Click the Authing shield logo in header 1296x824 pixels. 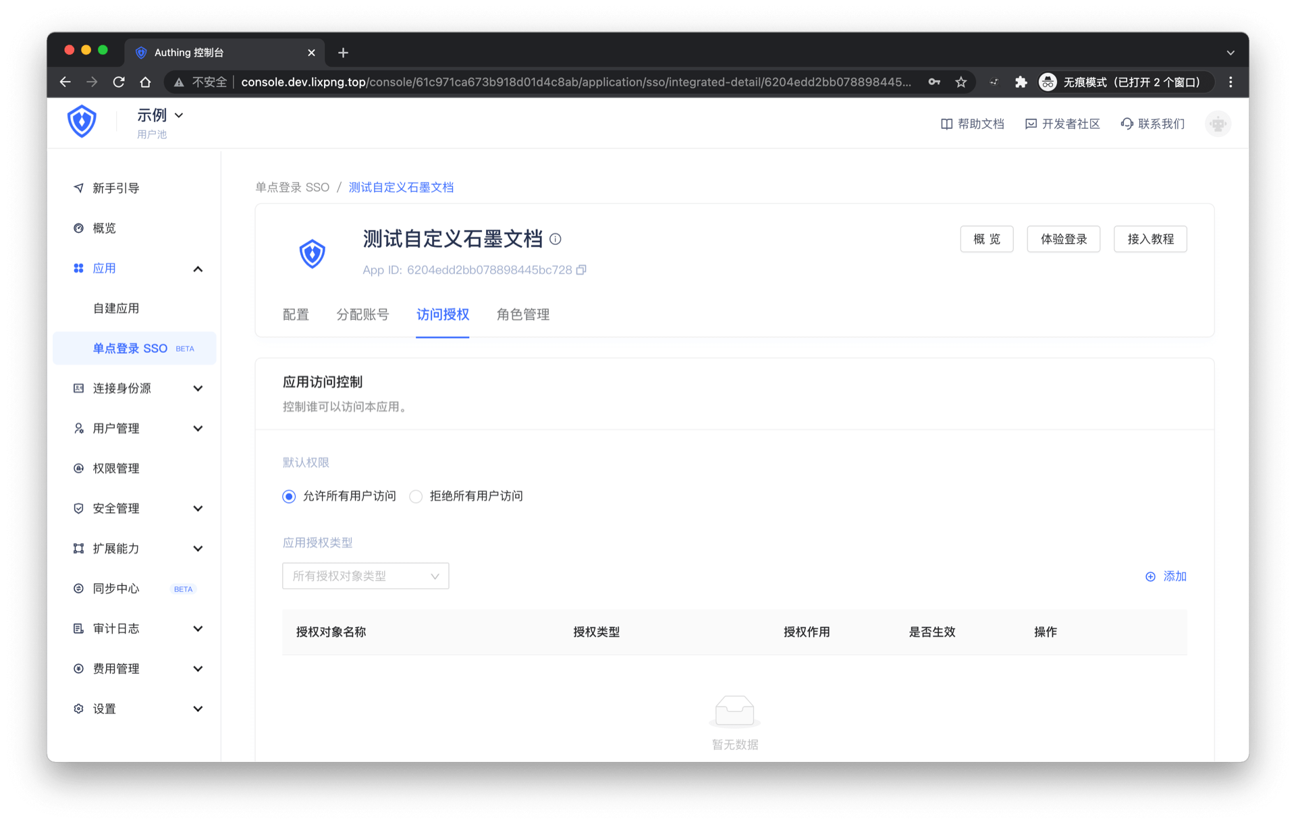82,122
